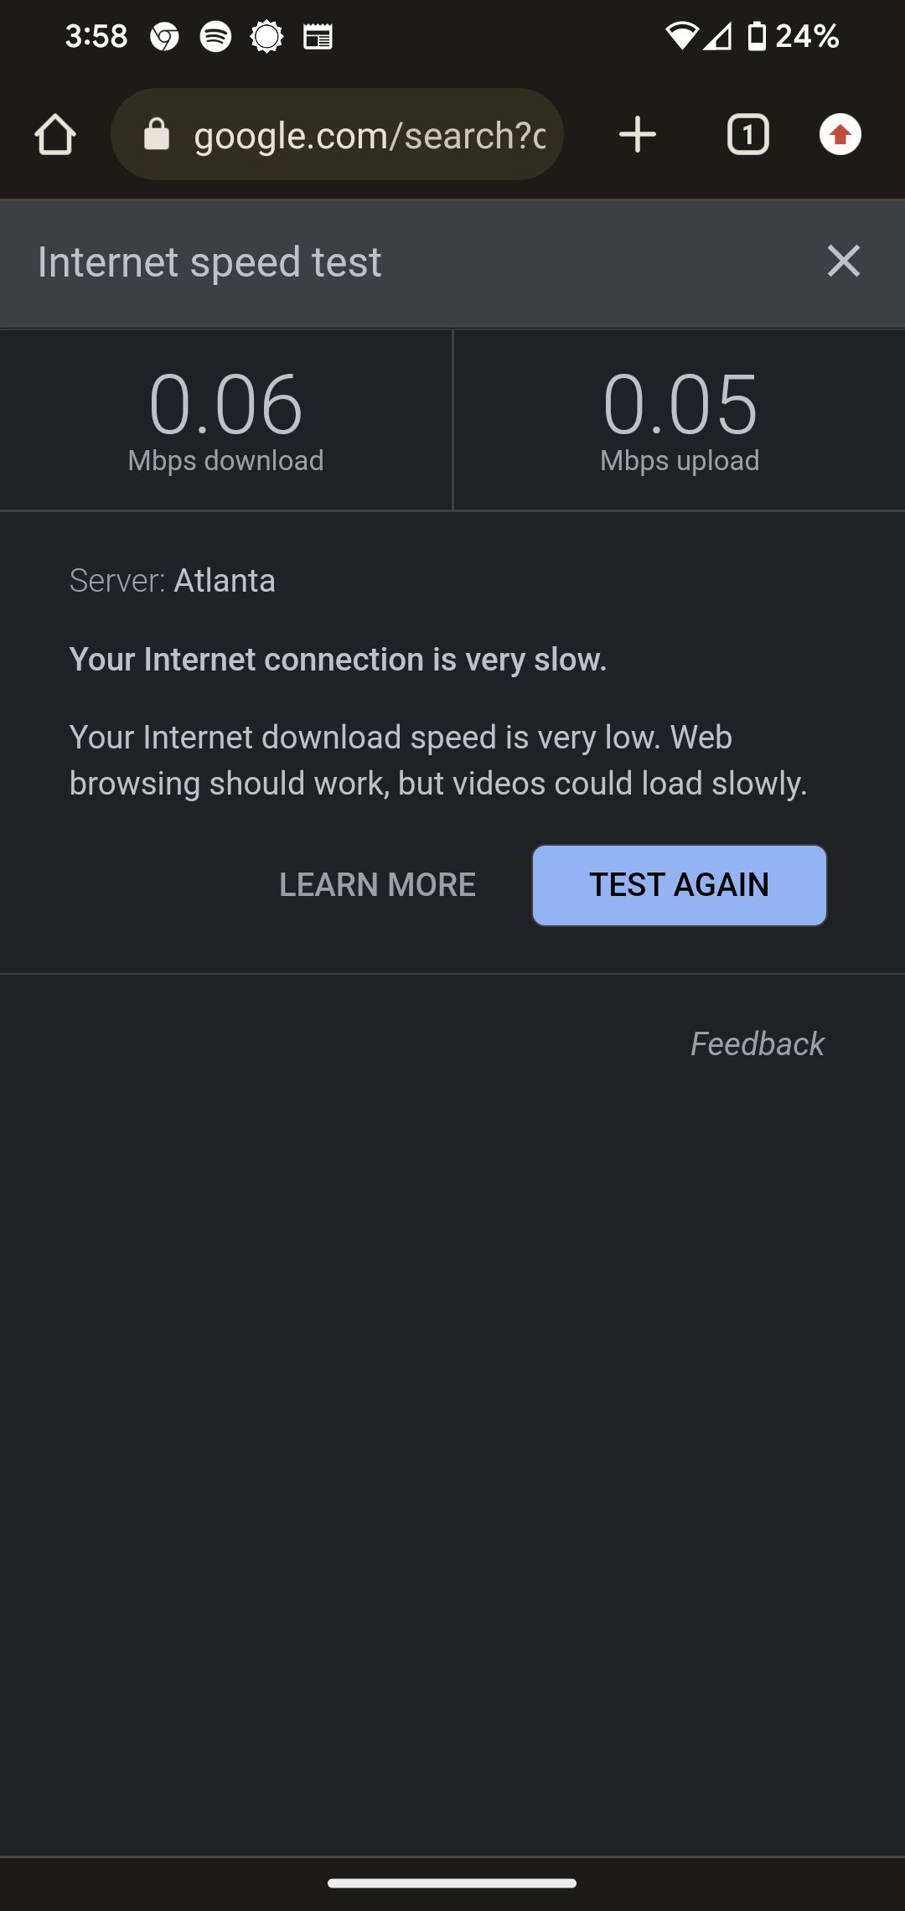905x1911 pixels.
Task: Tap the calendar notification icon
Action: [x=318, y=37]
